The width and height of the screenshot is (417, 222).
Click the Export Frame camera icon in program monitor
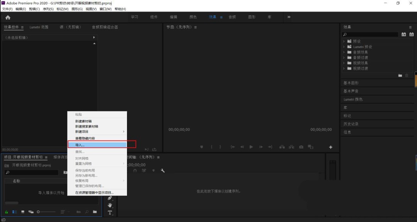(x=301, y=147)
